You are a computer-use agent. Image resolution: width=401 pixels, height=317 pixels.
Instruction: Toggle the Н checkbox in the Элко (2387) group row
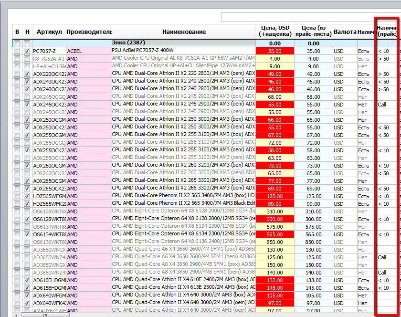click(27, 43)
